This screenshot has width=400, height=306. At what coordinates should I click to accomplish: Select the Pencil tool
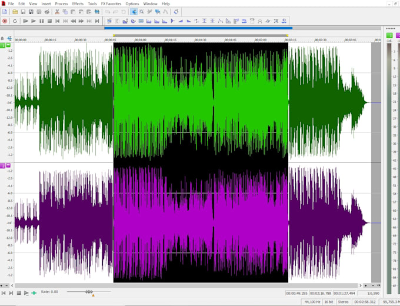point(149,12)
